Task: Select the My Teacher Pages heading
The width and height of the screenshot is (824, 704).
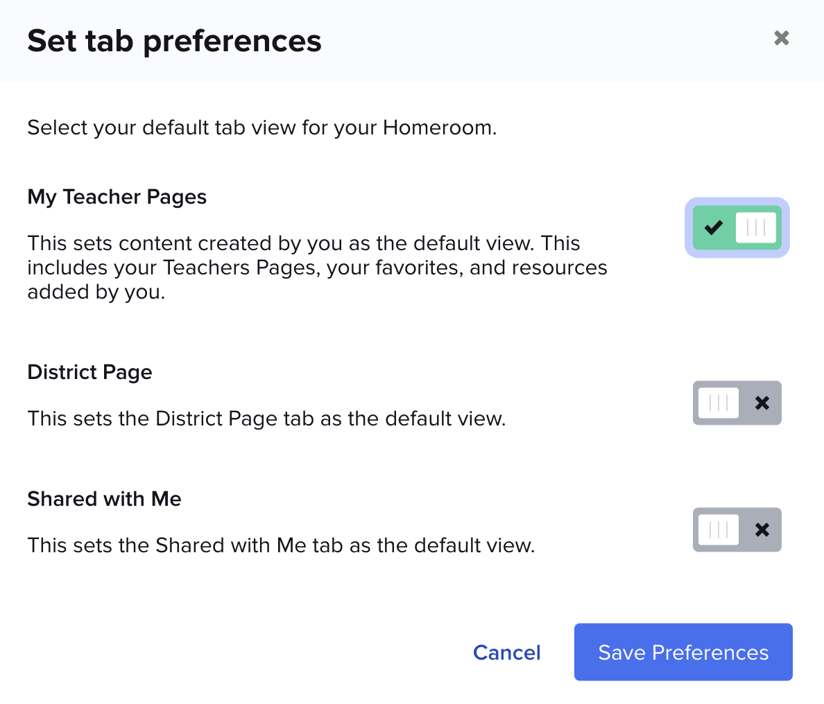Action: click(117, 197)
